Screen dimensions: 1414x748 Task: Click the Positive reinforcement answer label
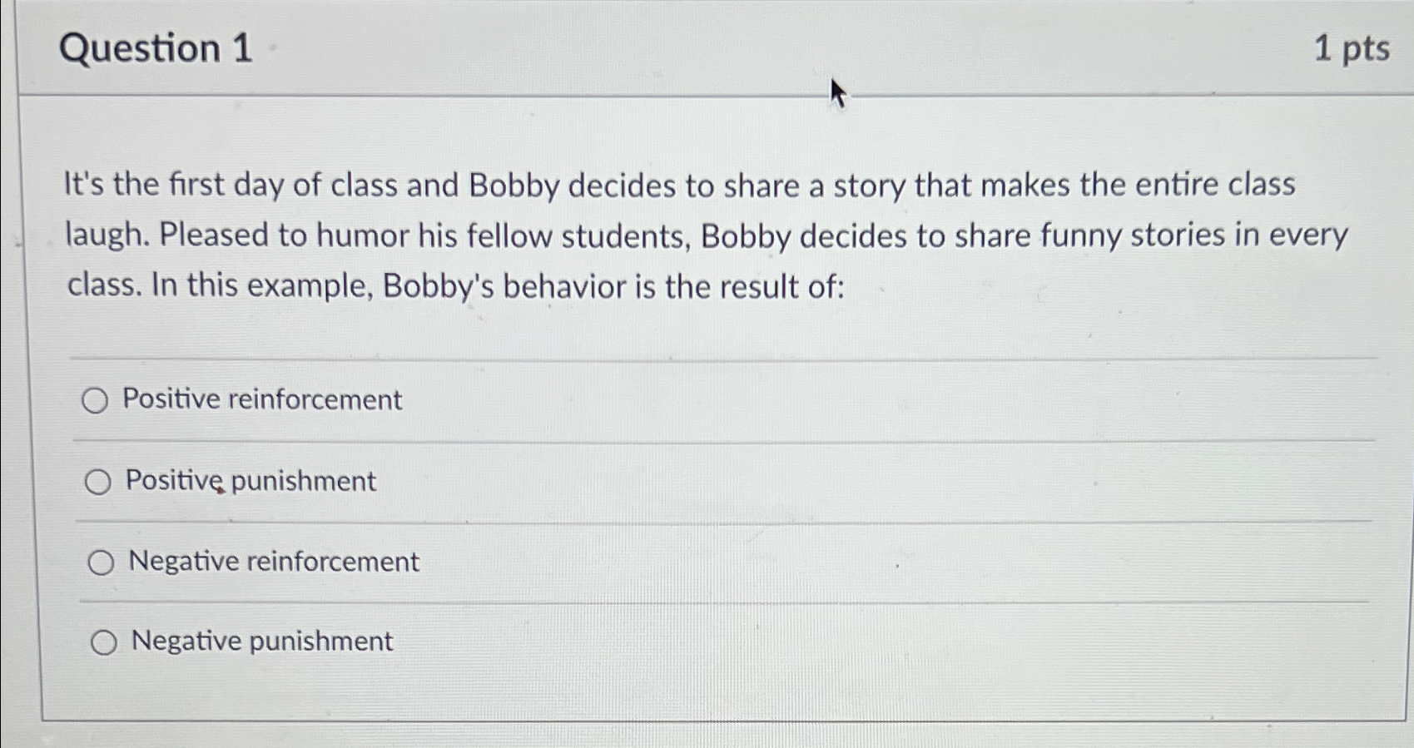(262, 400)
